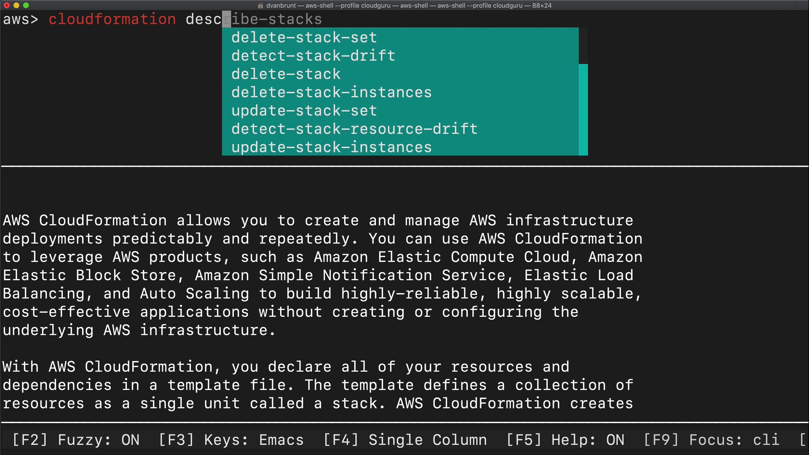Select delete-stack-instances suggestion
This screenshot has width=809, height=455.
pos(331,92)
